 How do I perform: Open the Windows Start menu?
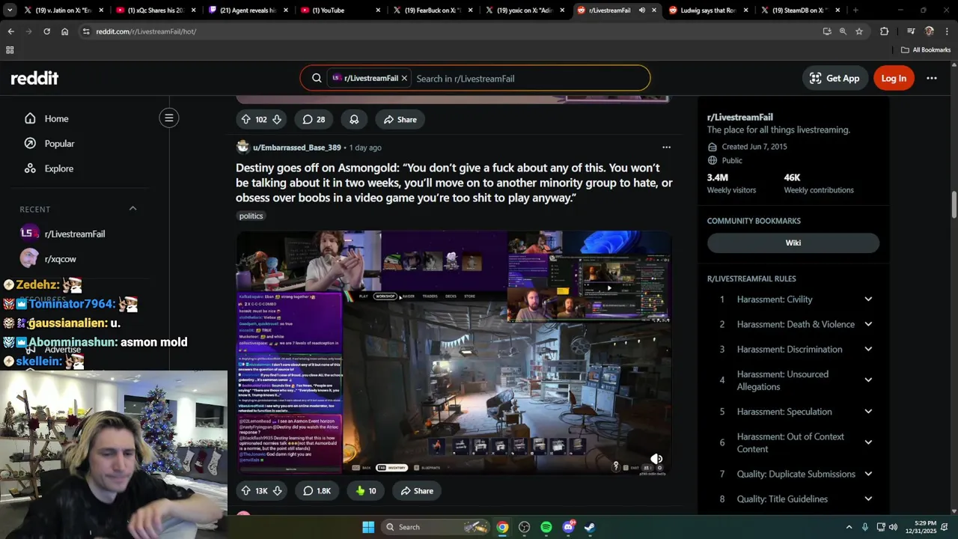(x=368, y=527)
